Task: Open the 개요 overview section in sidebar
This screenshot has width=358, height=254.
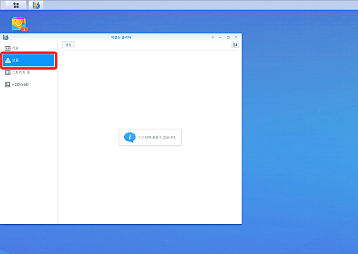Action: [29, 48]
